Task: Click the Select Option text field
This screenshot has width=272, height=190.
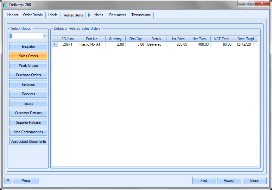Action: (x=26, y=36)
